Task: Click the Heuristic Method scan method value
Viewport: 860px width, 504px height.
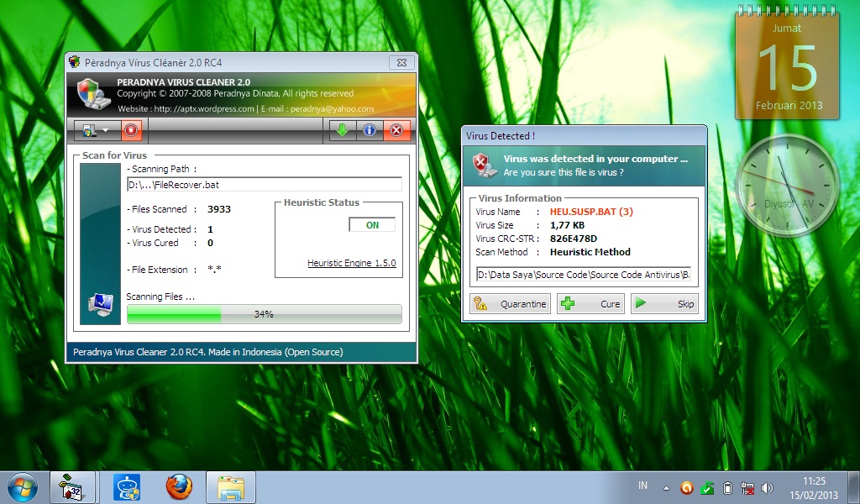Action: (590, 252)
